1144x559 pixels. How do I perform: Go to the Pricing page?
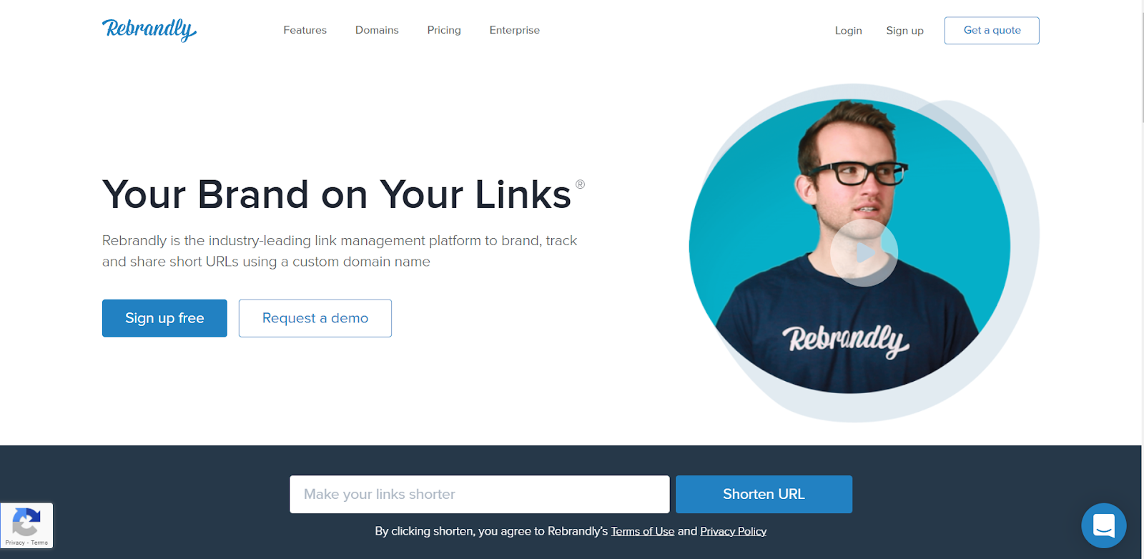444,30
